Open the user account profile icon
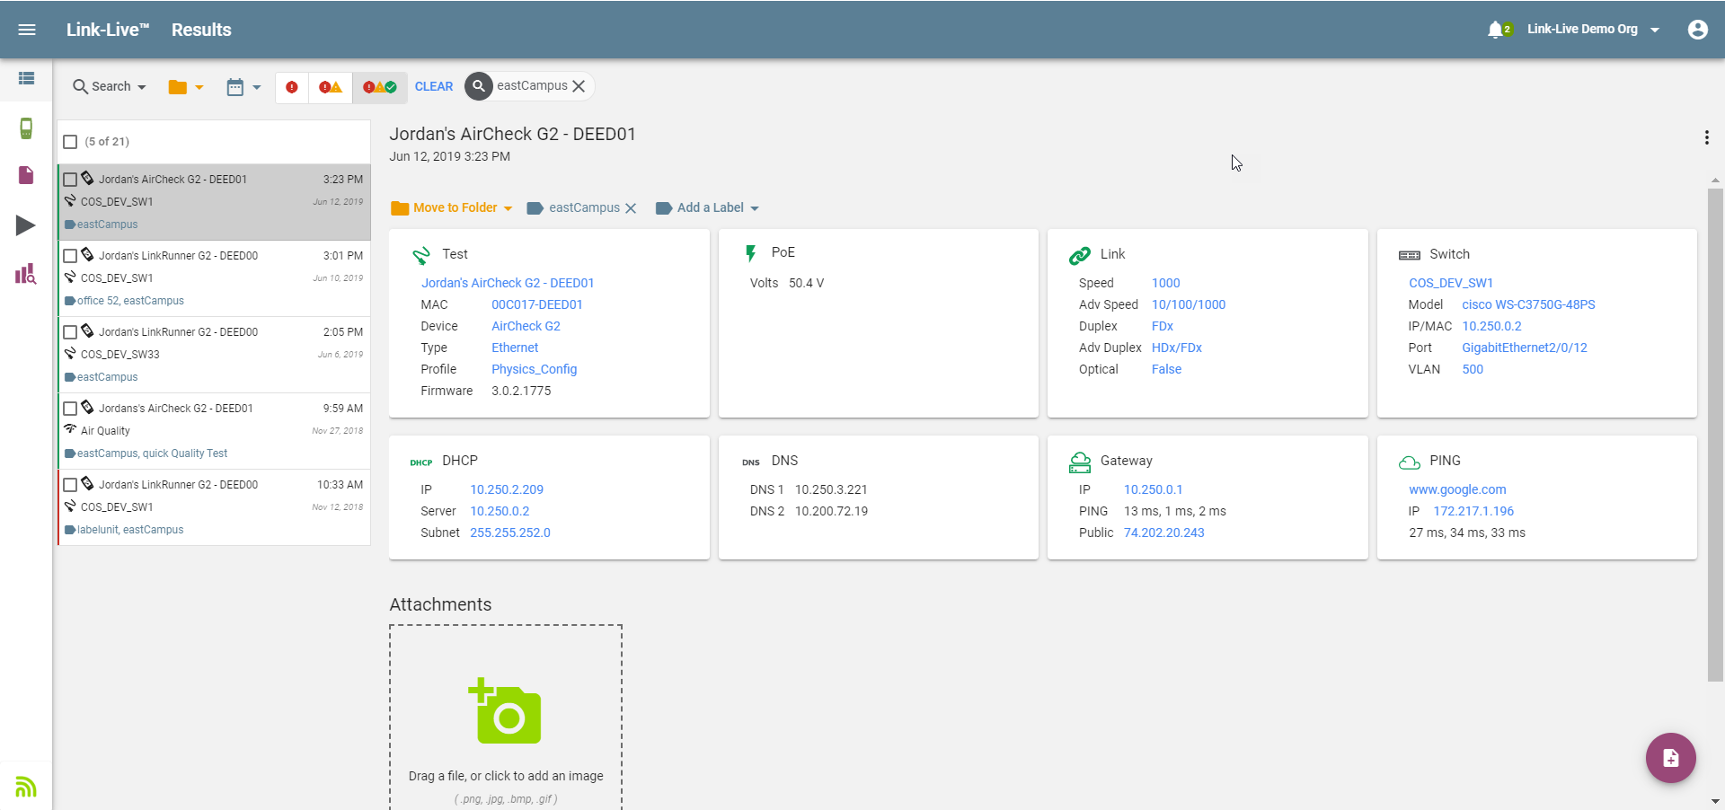 pos(1697,30)
